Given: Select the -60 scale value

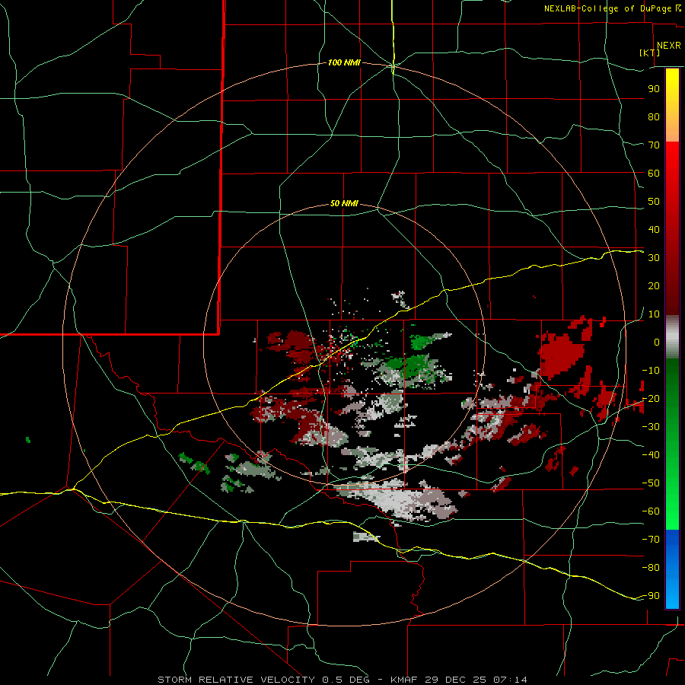Looking at the screenshot, I should (651, 511).
